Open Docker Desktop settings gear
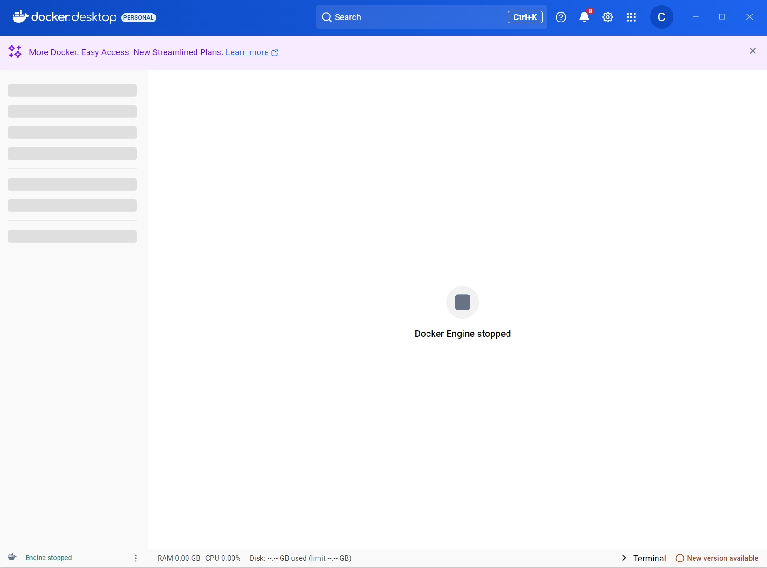Screen dimensions: 767x568 608,17
